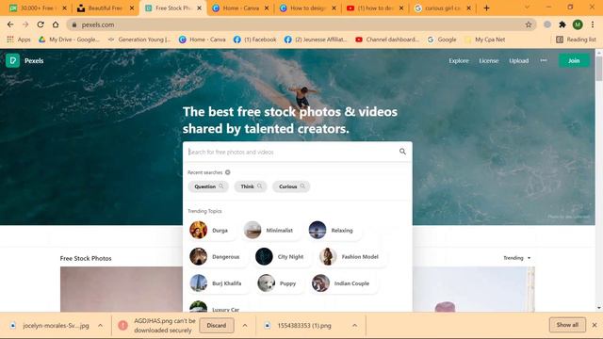
Task: Expand options for jocelyn-morales download
Action: click(101, 326)
